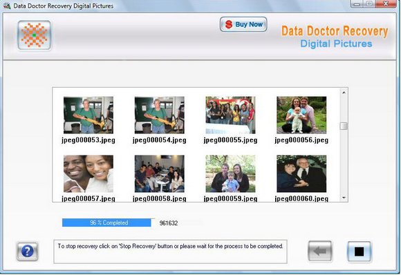Click the scrollbar thumb in picture list
The height and width of the screenshot is (275, 401).
344,126
